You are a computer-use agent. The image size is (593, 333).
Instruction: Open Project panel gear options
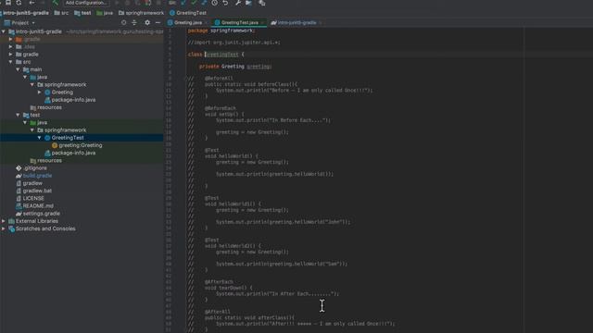[x=147, y=22]
